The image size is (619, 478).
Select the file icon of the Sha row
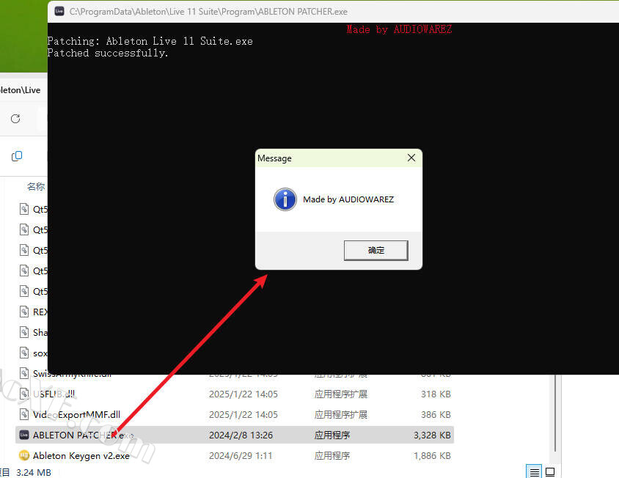[x=24, y=332]
